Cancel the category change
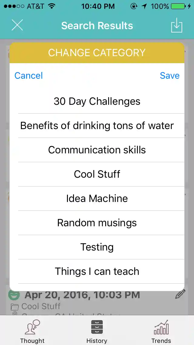Image resolution: width=194 pixels, height=345 pixels. [x=29, y=76]
